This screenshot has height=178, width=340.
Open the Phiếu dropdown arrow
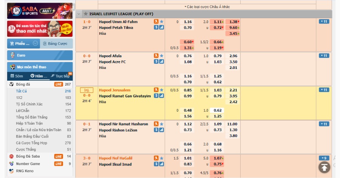tap(36, 43)
